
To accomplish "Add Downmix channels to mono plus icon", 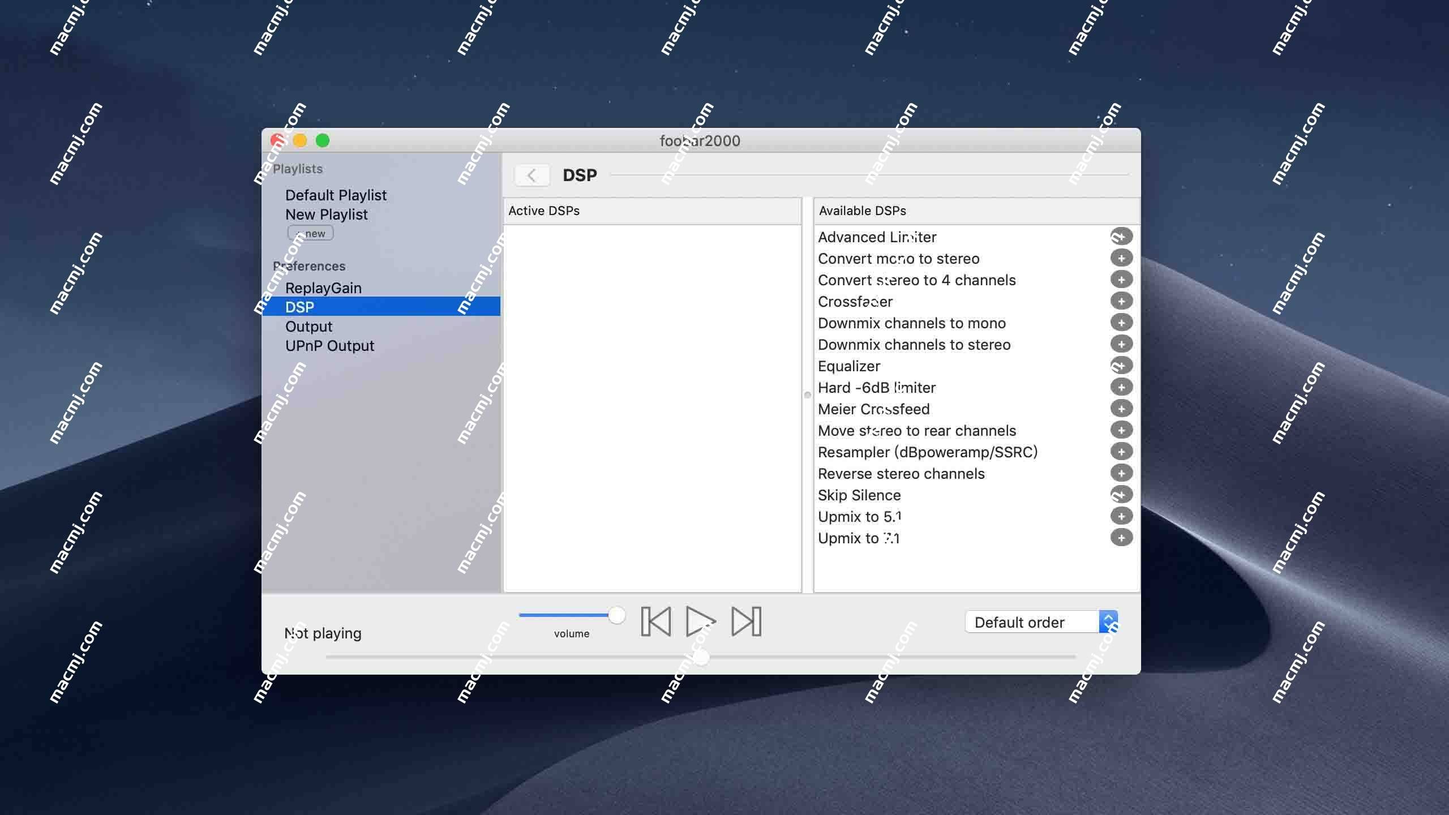I will (1121, 323).
